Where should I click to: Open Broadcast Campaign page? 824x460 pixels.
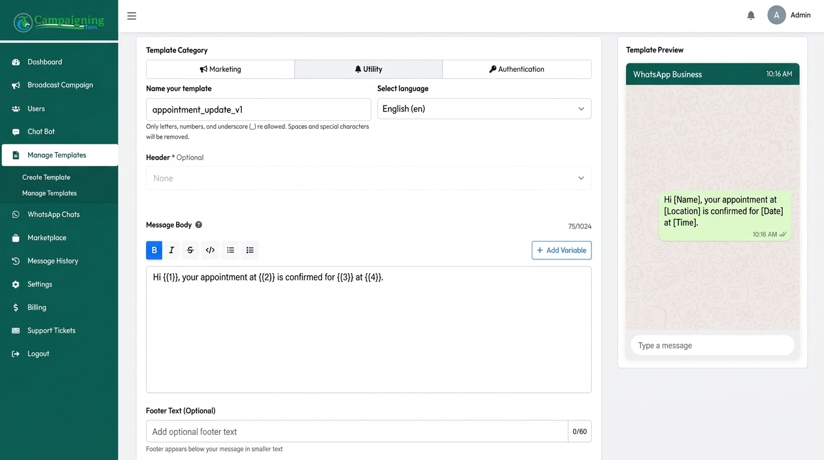click(59, 85)
